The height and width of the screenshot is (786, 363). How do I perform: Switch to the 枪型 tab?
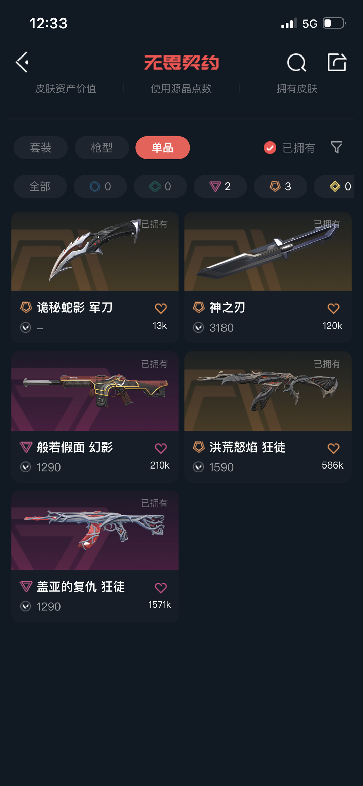pyautogui.click(x=102, y=148)
